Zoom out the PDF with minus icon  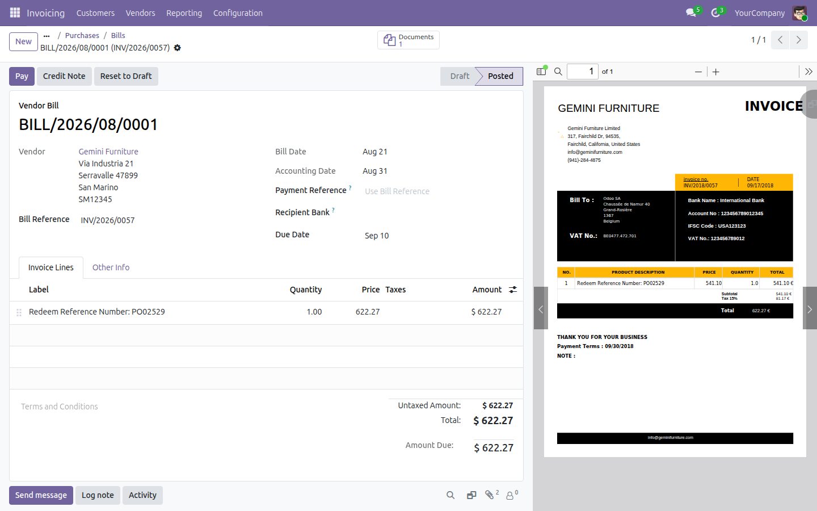pos(698,72)
